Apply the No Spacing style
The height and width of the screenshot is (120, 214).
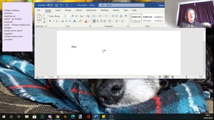pyautogui.click(x=147, y=18)
